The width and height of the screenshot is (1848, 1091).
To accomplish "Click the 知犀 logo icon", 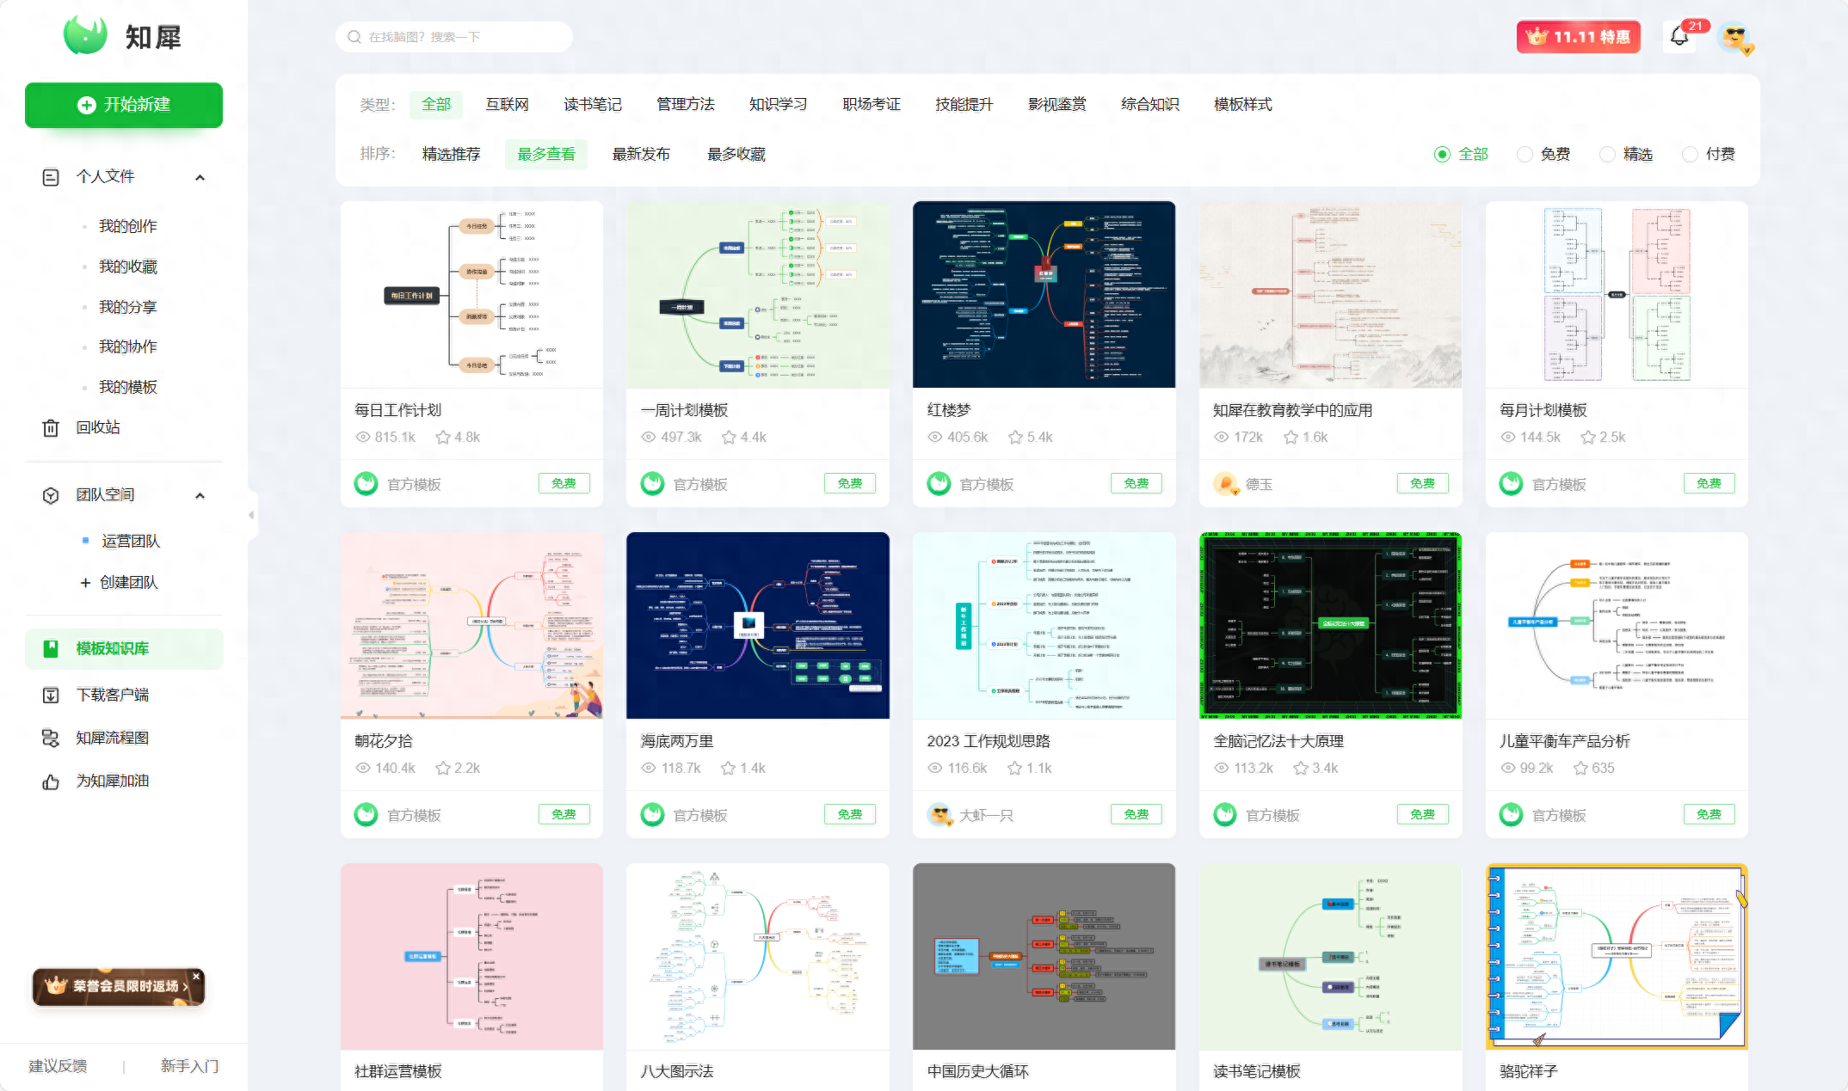I will coord(85,35).
